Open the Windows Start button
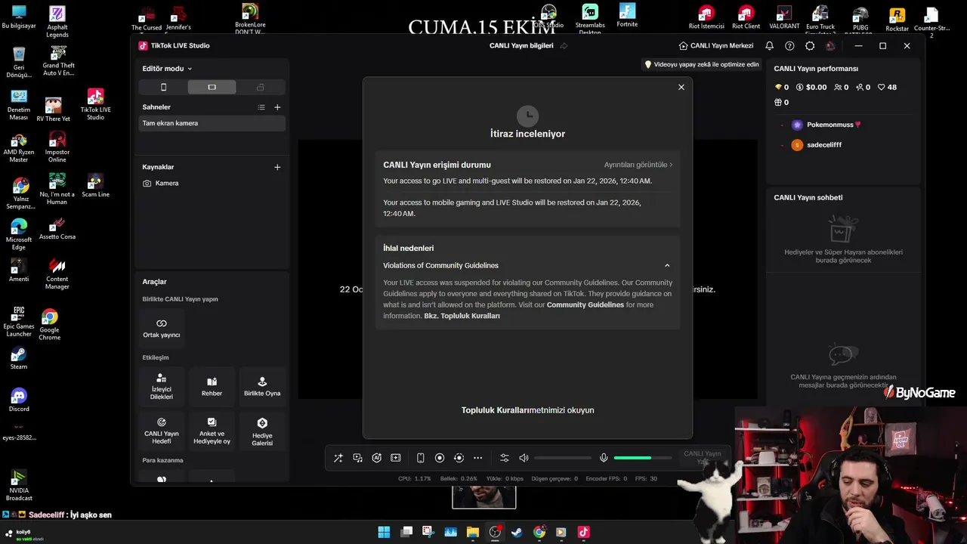The height and width of the screenshot is (544, 967). click(384, 532)
